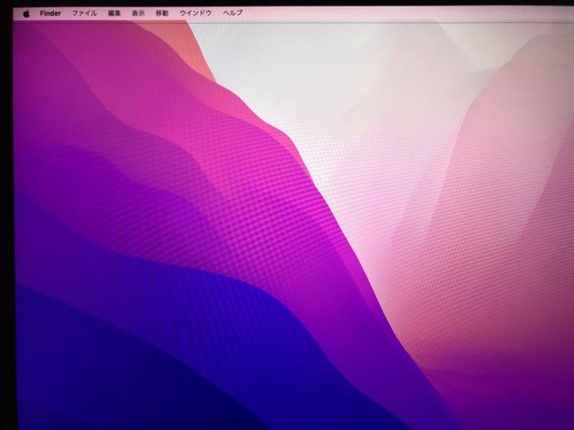Open the 移動 menu
574x430 pixels.
click(x=162, y=14)
